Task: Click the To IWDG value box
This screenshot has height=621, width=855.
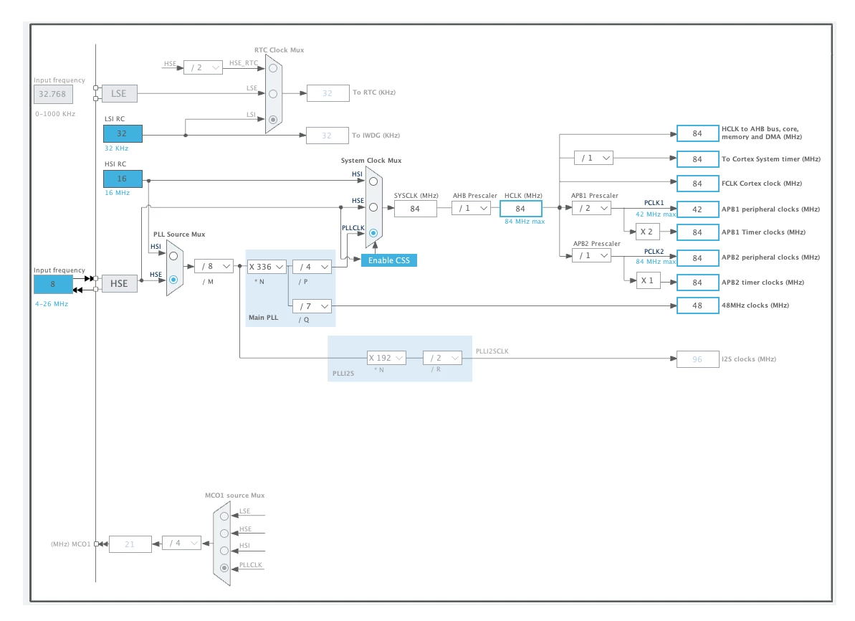Action: click(x=328, y=136)
